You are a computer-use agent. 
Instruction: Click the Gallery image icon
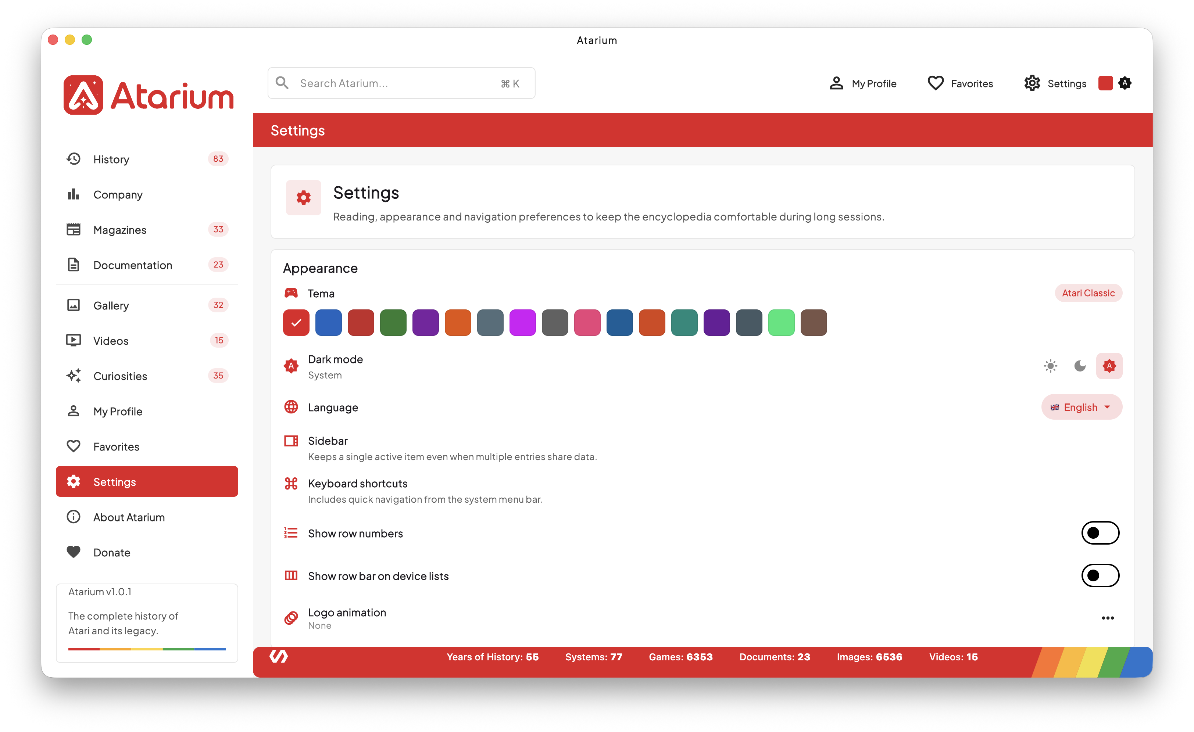tap(73, 305)
